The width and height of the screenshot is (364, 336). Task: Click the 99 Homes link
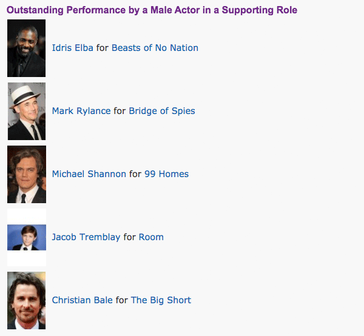coord(166,174)
